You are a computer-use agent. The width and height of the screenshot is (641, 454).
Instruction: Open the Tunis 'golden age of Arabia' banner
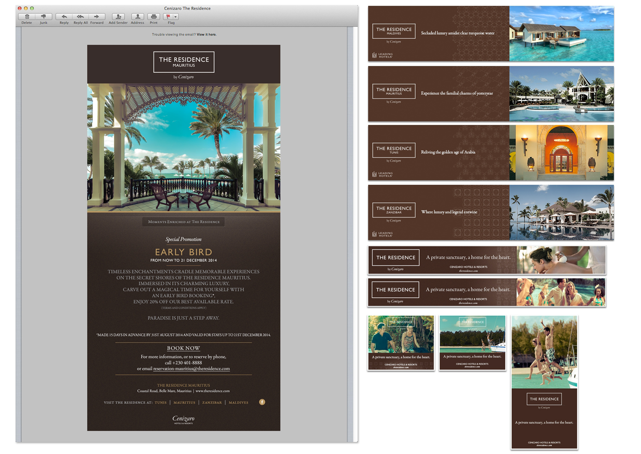pyautogui.click(x=491, y=153)
